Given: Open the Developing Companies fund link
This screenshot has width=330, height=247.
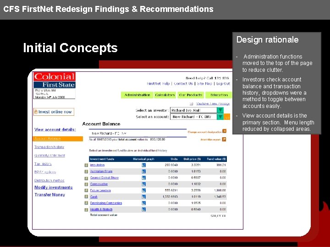Looking at the screenshot, I should point(106,203).
